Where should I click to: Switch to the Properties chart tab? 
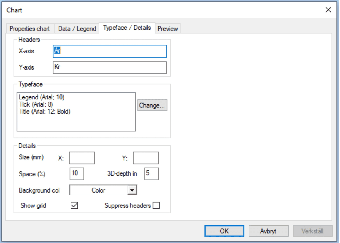(x=30, y=28)
